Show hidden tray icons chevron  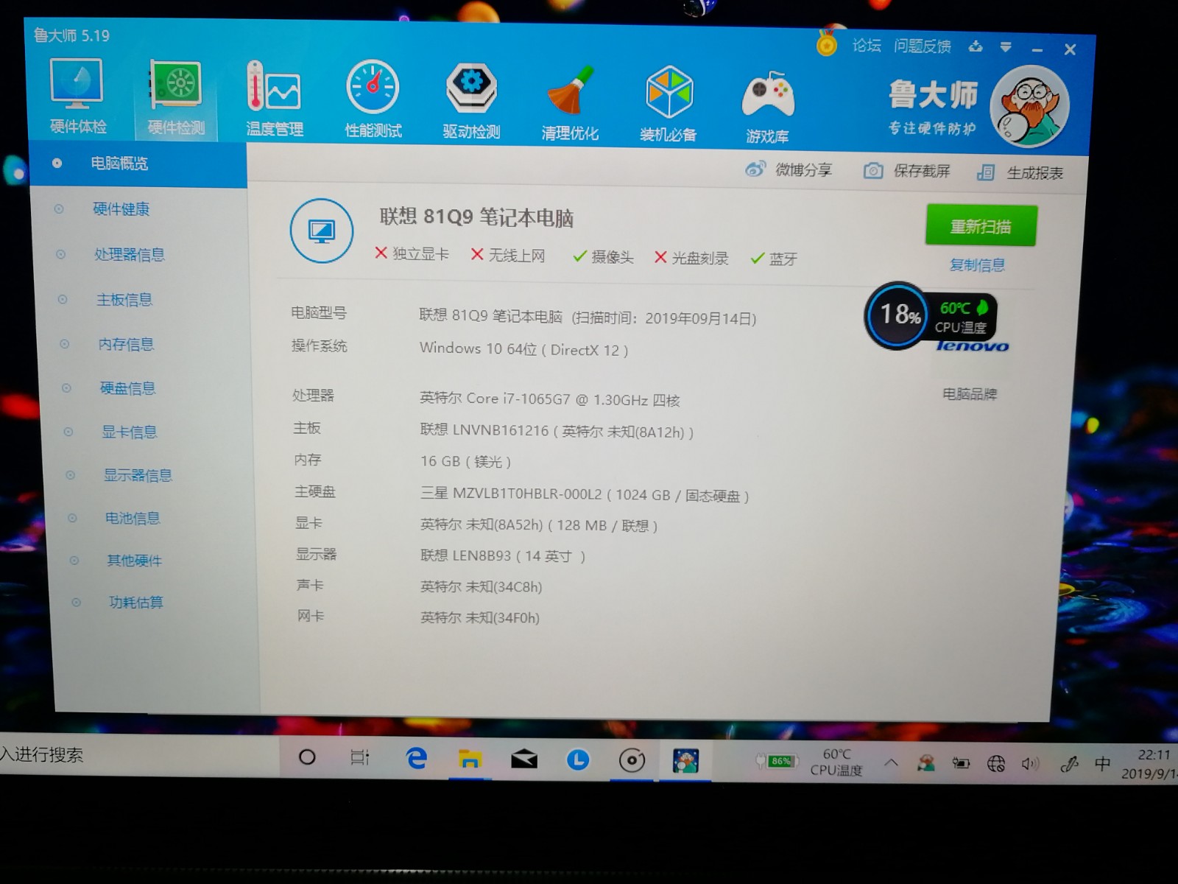(x=891, y=762)
